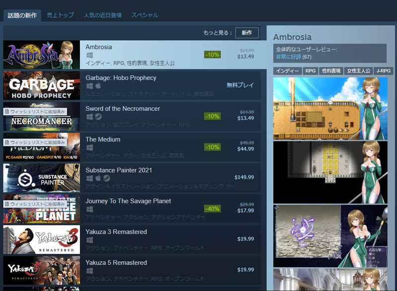Open the ship deck screenshot of Ambrosia
The image size is (397, 291).
331,109
